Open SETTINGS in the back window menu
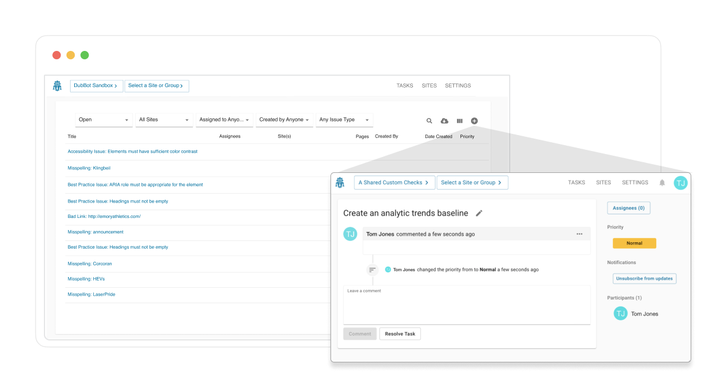 click(x=457, y=86)
